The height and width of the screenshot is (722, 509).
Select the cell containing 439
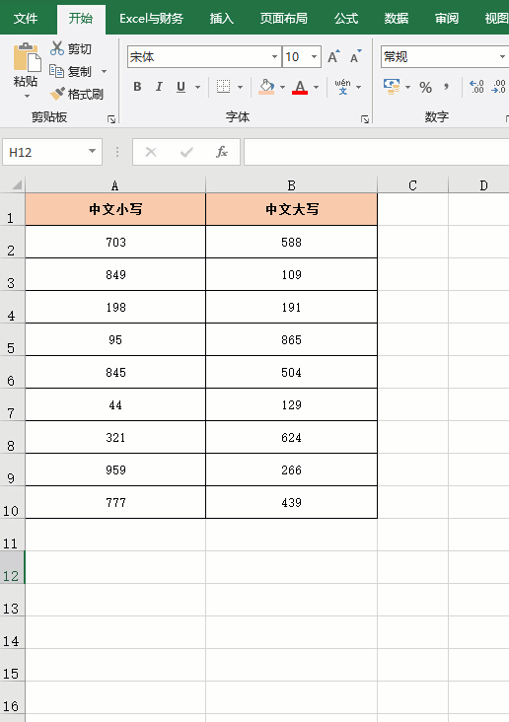[x=291, y=502]
